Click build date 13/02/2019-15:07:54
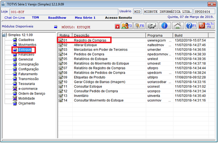Image resolution: width=218 pixels, height=143 pixels. (190, 40)
